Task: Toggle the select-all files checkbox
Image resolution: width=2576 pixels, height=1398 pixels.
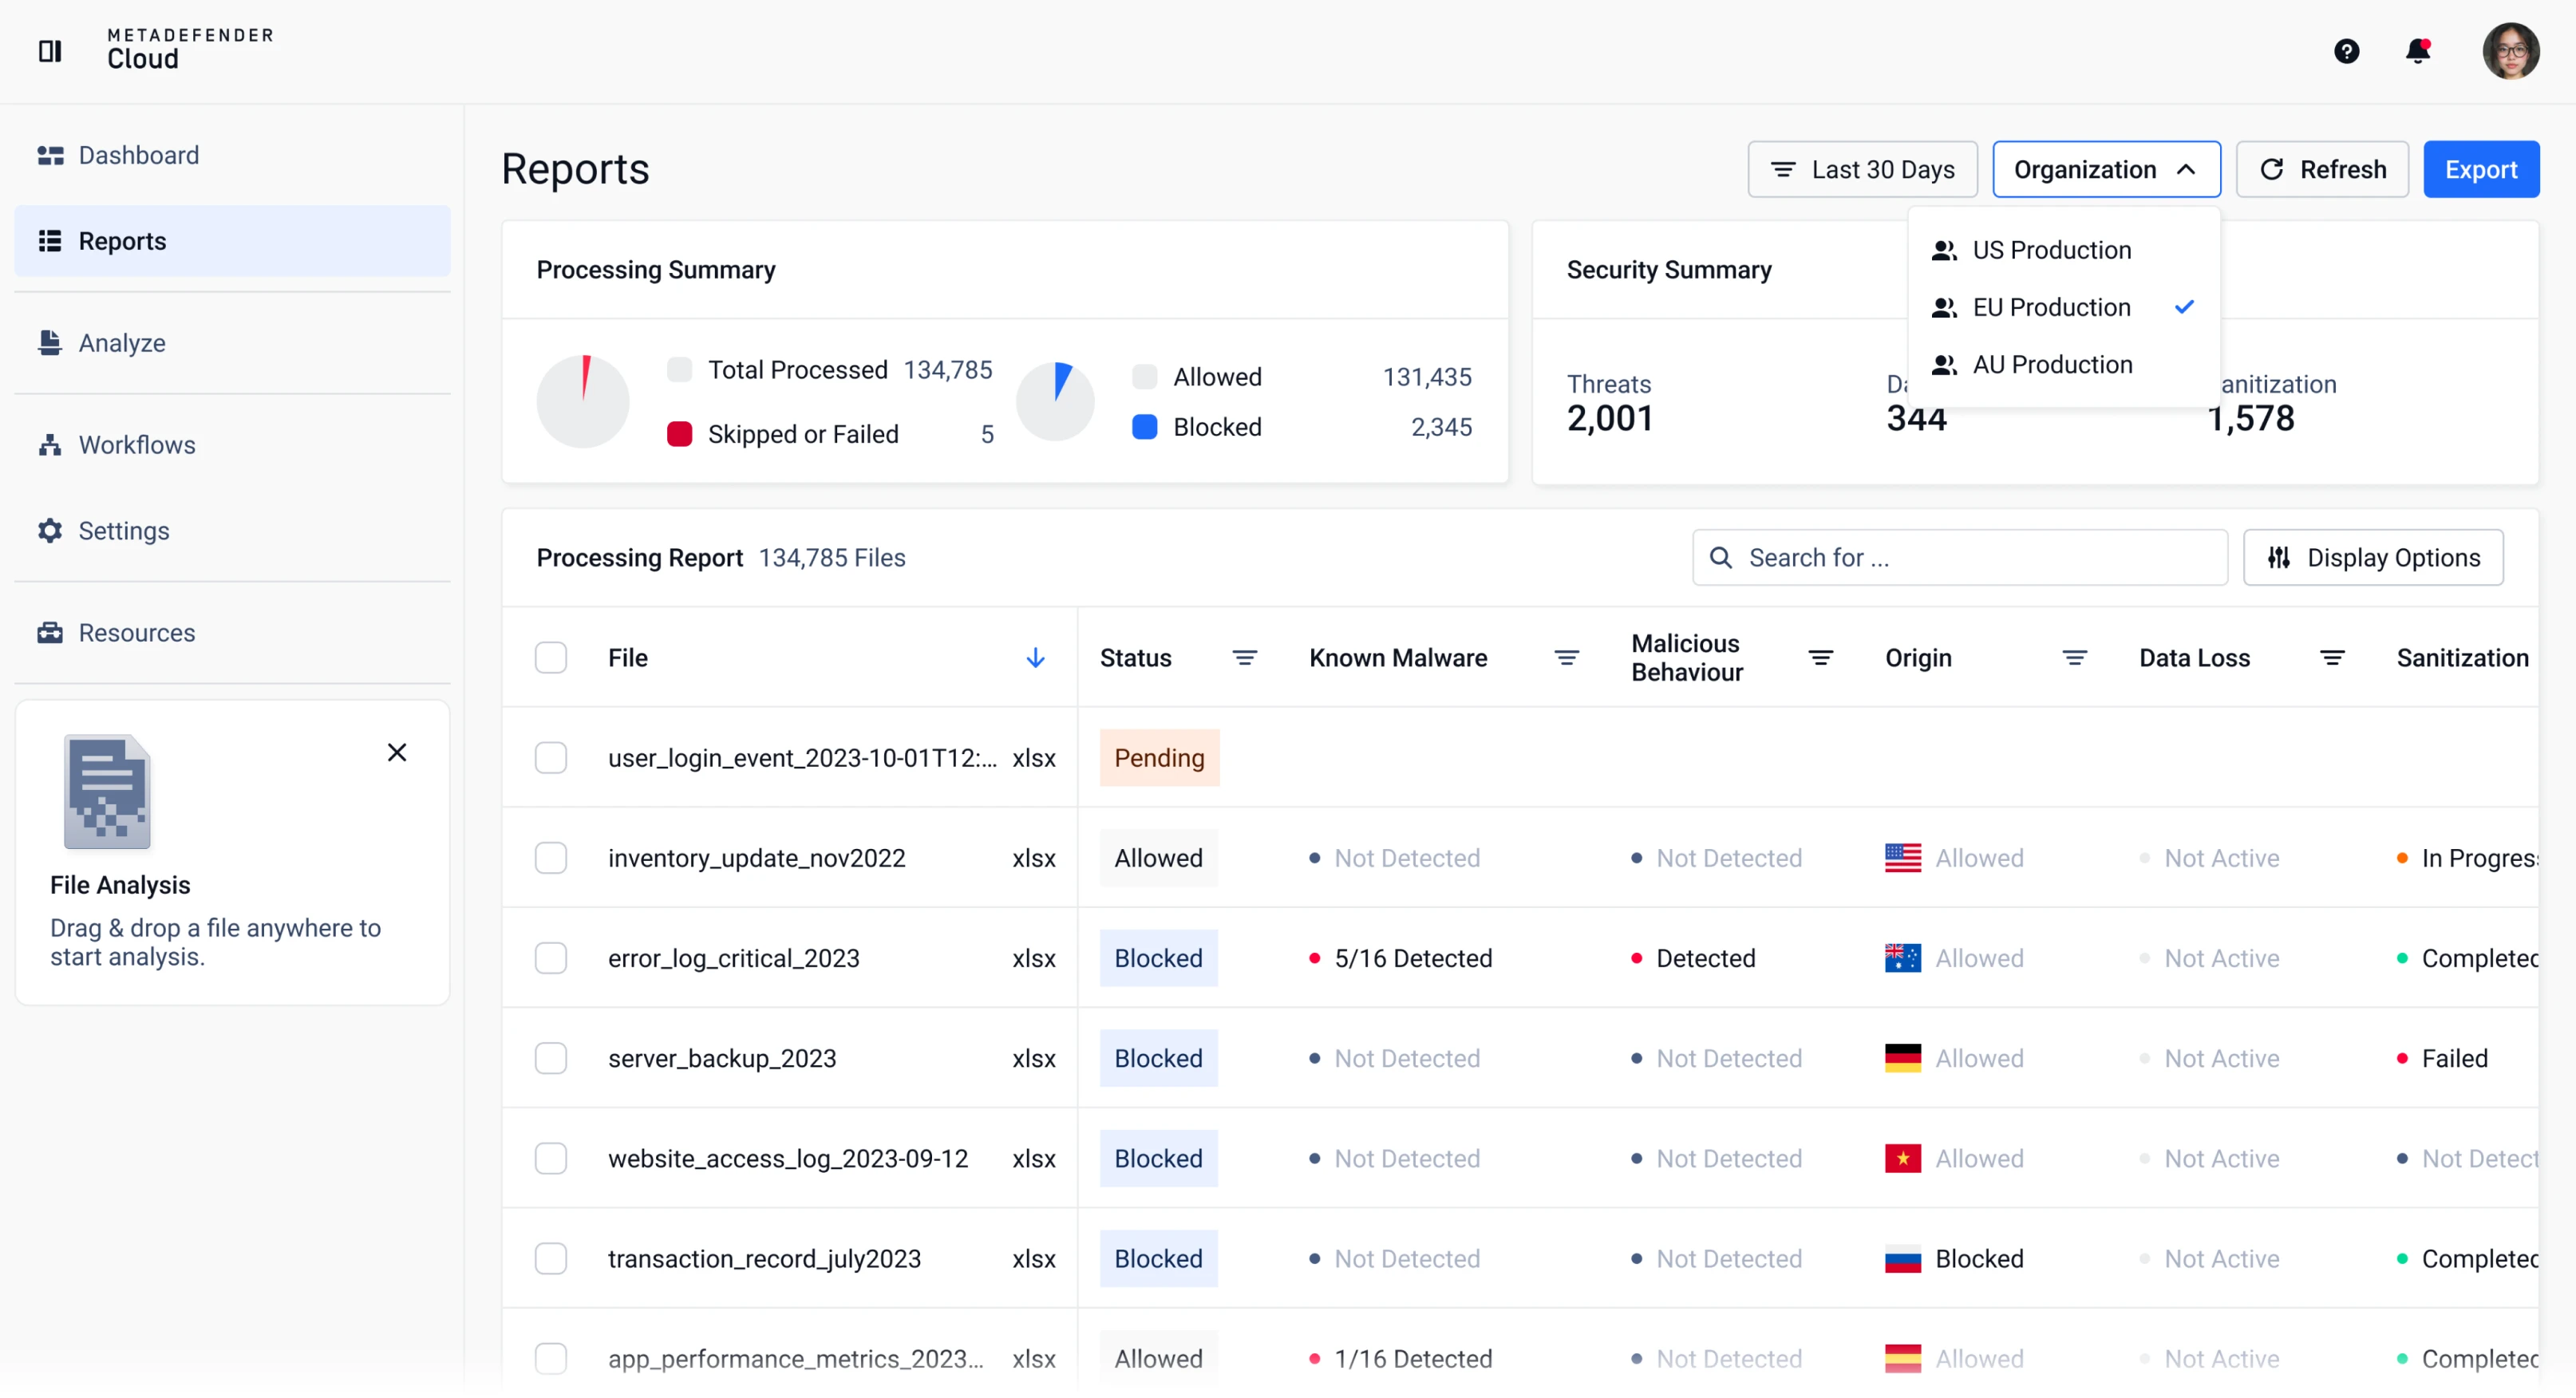Action: [x=551, y=658]
